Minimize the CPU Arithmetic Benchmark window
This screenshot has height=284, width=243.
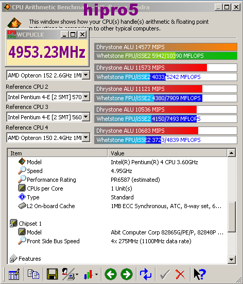[x=218, y=7]
